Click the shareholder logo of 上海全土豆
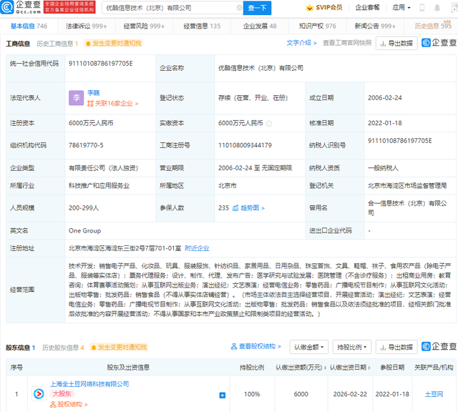The image size is (458, 412). pos(39,393)
